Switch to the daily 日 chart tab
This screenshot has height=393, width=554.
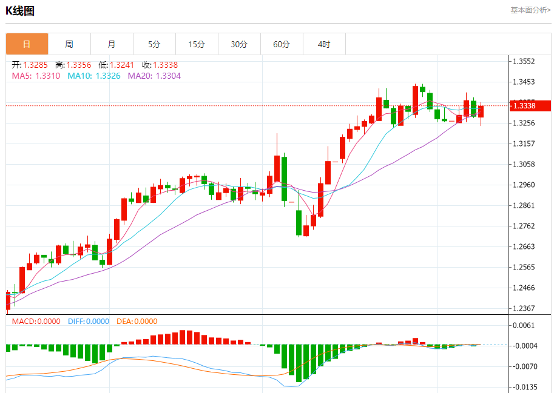click(27, 44)
